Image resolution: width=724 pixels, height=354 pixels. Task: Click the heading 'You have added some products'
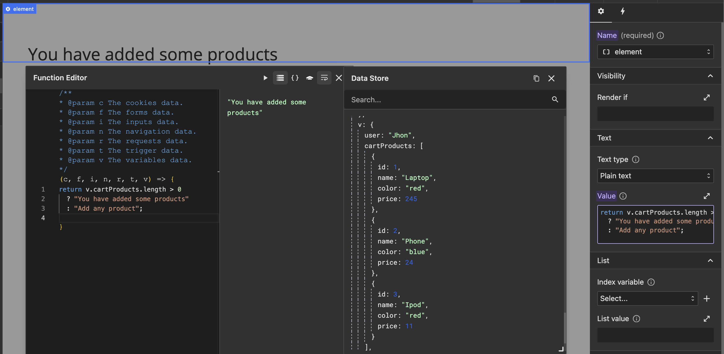pos(153,54)
